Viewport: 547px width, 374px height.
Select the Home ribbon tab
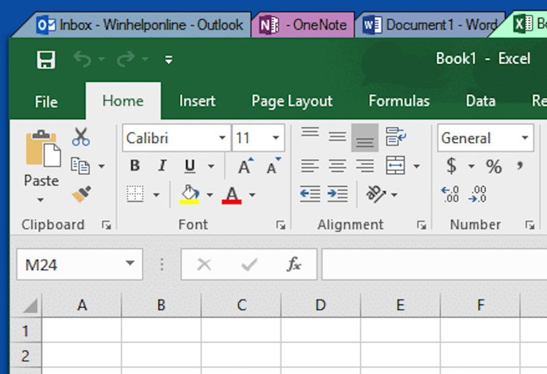(x=123, y=101)
